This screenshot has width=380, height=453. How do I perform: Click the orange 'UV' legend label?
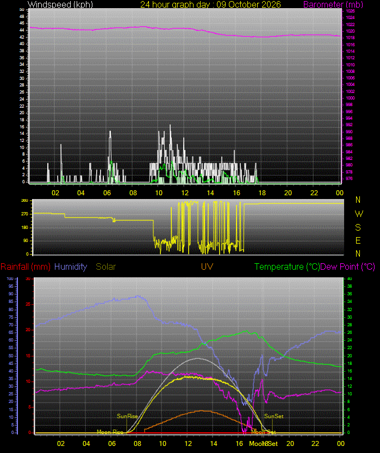coord(207,266)
